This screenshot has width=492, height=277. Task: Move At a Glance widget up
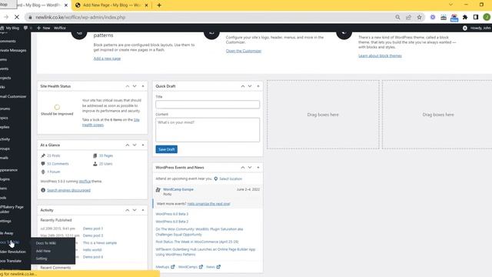click(x=128, y=145)
